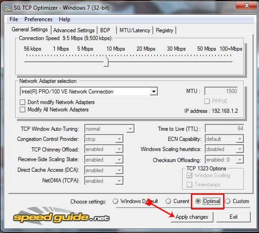Open Windows Scaling heuristics dropdown
The image size is (259, 233).
pos(240,149)
